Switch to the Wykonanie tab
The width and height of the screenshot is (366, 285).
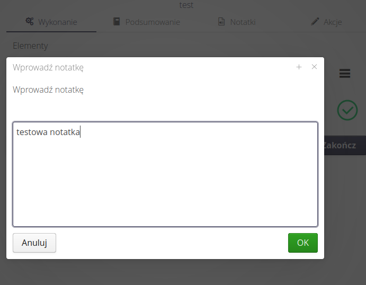tap(57, 22)
